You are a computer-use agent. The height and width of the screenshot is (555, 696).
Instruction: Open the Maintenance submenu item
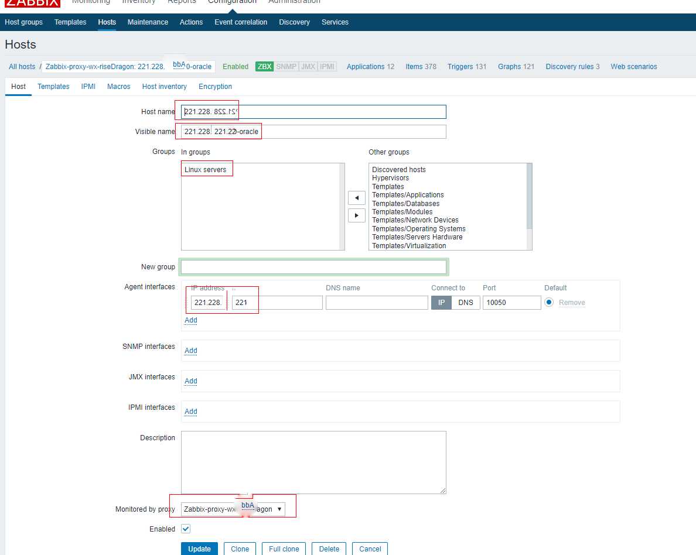click(148, 22)
